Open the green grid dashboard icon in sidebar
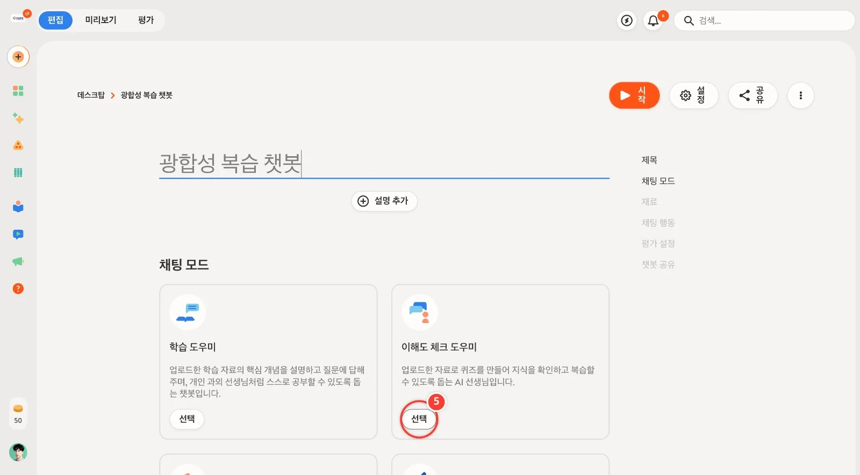The image size is (860, 475). point(18,91)
